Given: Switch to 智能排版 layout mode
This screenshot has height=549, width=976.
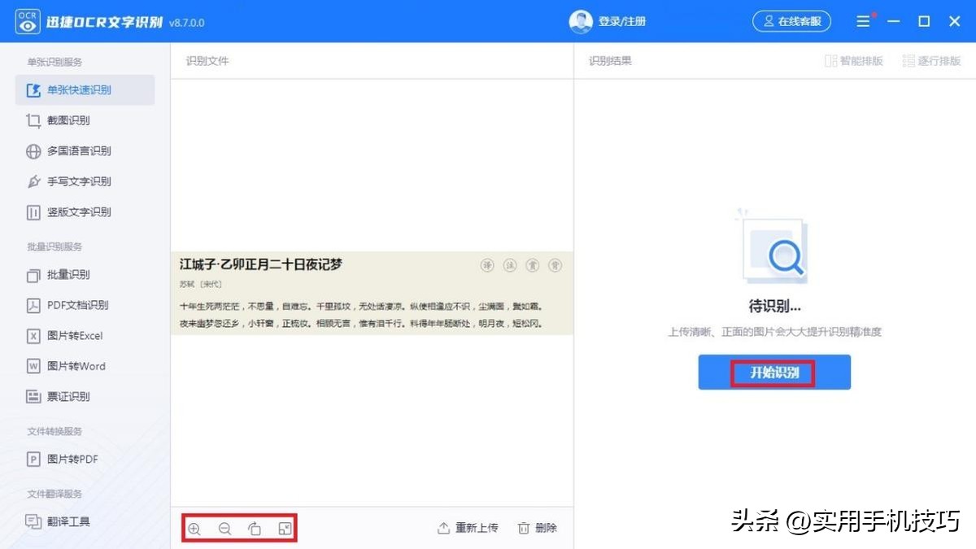Looking at the screenshot, I should coord(853,60).
